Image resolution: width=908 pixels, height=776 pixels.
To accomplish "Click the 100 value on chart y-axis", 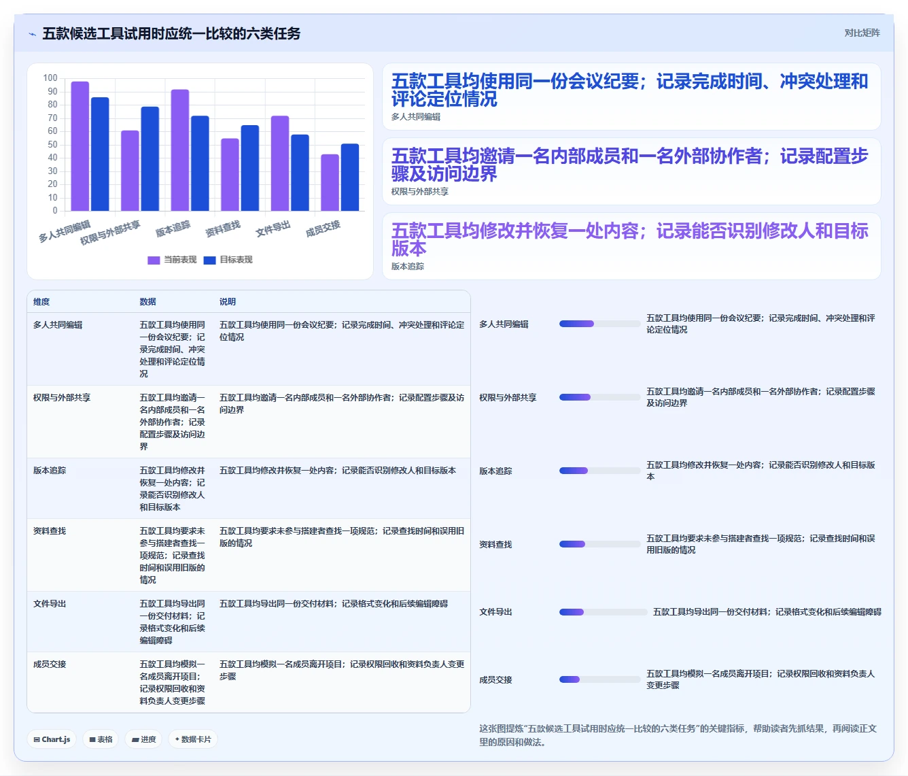I will [x=50, y=78].
